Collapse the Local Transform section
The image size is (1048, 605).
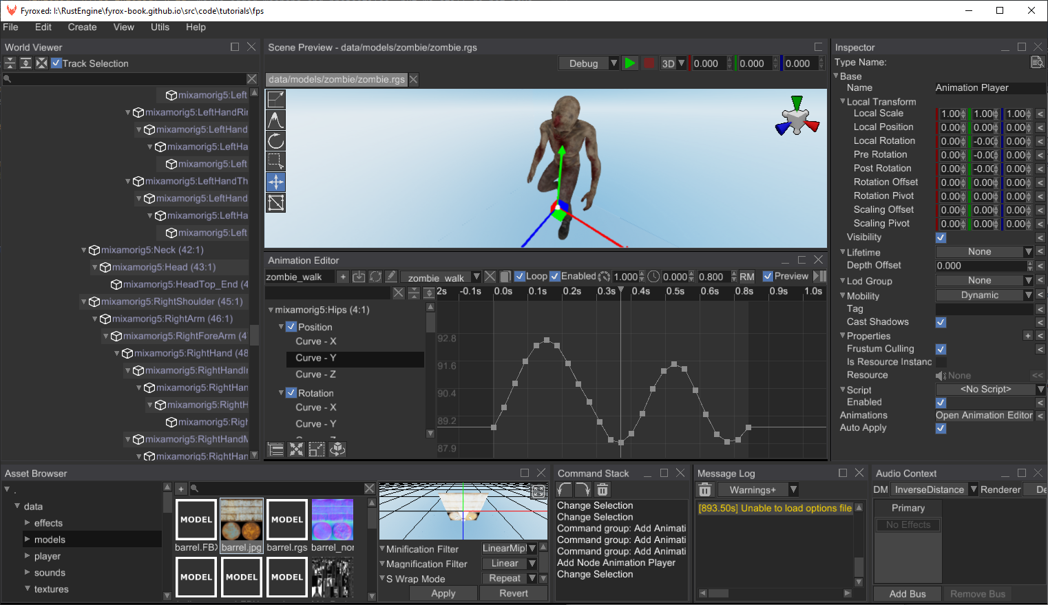(843, 101)
